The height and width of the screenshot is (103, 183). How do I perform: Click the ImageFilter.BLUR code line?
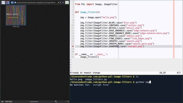click(x=108, y=23)
